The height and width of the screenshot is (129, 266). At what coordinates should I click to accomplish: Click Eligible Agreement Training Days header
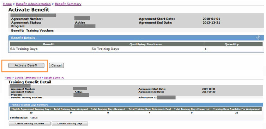(x=31, y=109)
